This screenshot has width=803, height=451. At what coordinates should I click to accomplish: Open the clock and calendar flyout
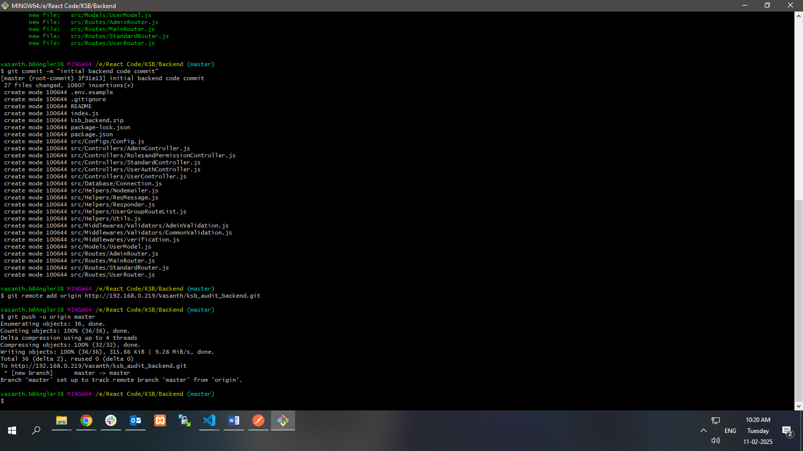tap(758, 430)
